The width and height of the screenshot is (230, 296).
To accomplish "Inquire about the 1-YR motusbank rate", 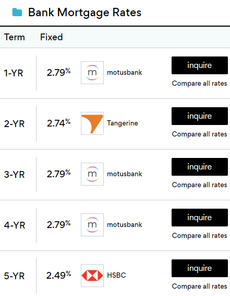I will 200,65.
